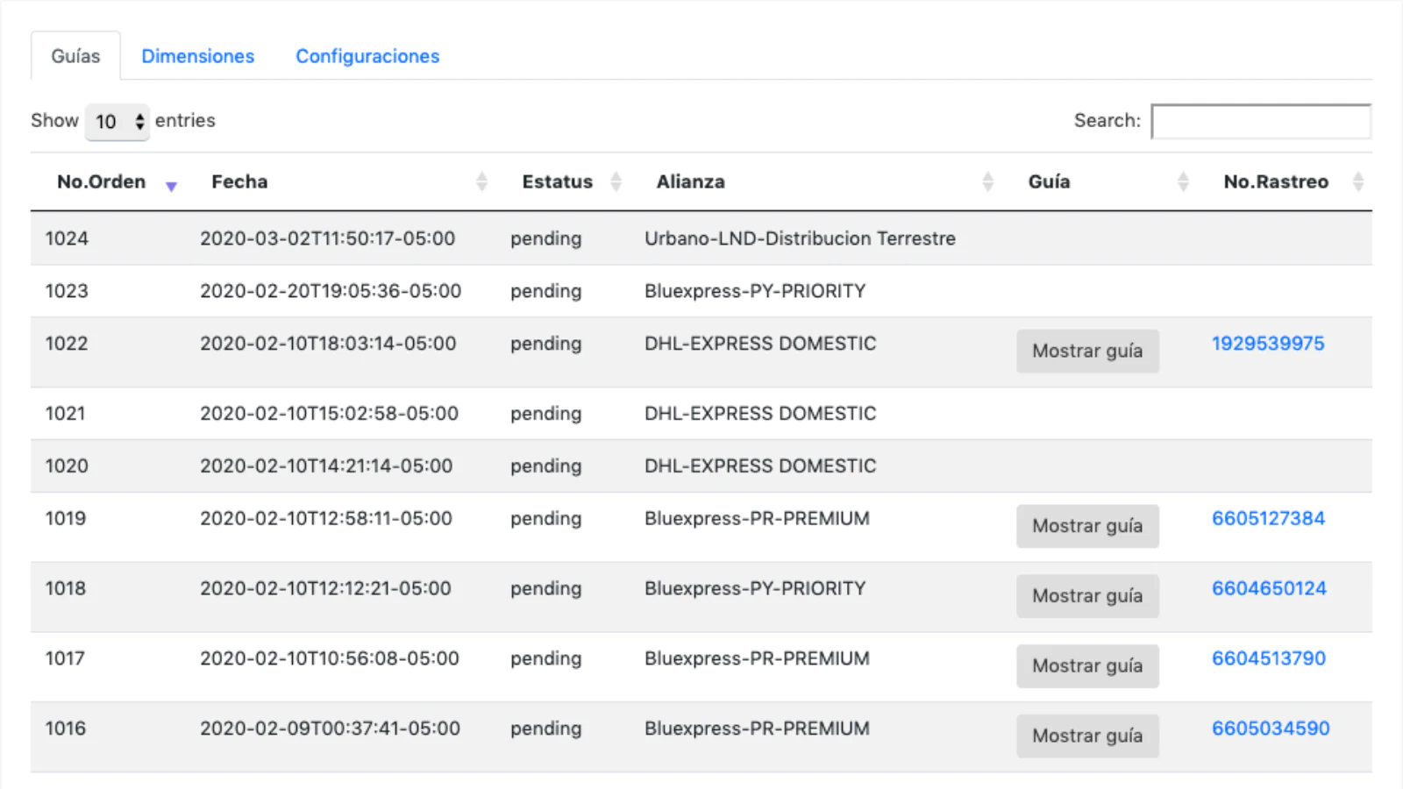Click the Alianza column sort icon

tap(988, 181)
